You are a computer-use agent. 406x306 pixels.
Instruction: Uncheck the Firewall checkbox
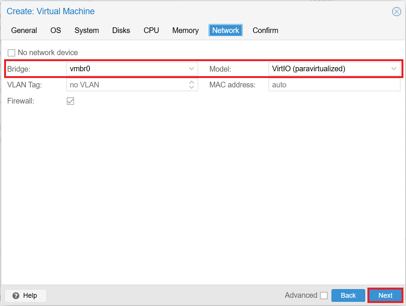click(x=70, y=101)
